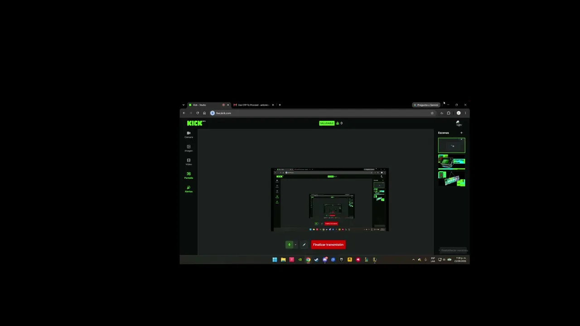580x326 pixels.
Task: Open the site information icon in address bar
Action: click(x=212, y=113)
